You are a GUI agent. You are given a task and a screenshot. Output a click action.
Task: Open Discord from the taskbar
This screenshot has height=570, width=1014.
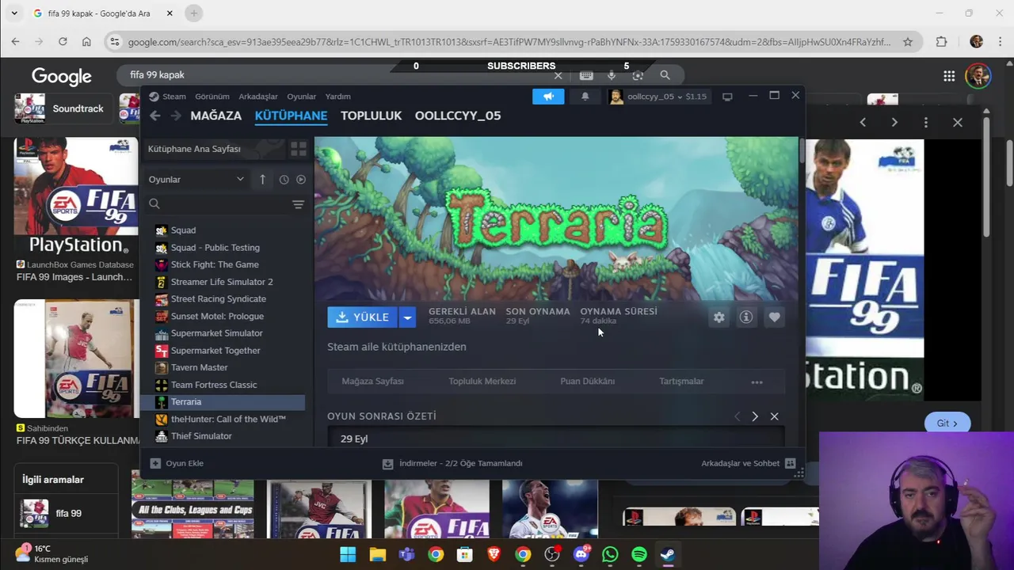(x=581, y=554)
